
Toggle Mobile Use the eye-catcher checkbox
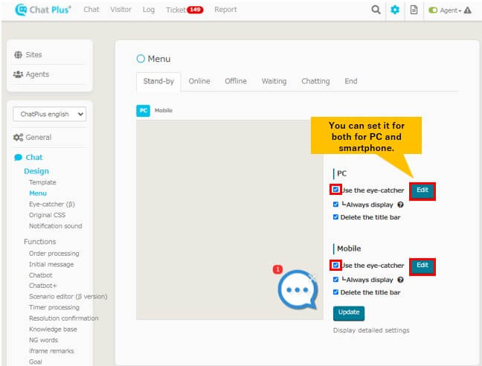click(335, 265)
